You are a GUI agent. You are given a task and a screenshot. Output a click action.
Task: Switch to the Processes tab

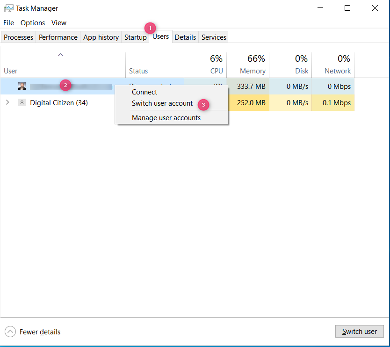click(18, 37)
